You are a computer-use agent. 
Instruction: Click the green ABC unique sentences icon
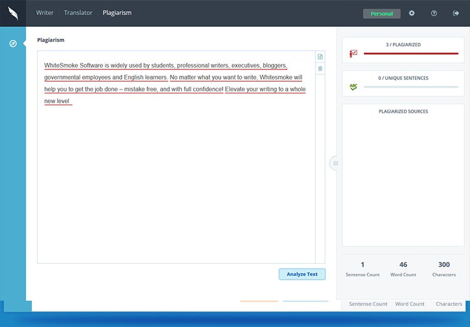(x=353, y=86)
